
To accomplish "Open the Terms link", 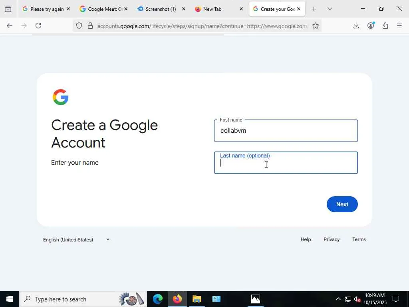I will click(359, 239).
